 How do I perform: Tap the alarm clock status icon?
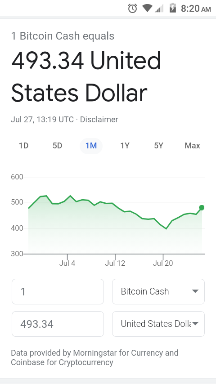(x=132, y=9)
